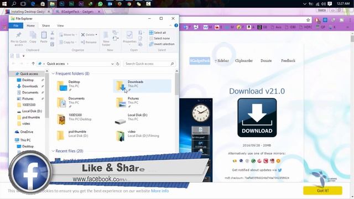Open Edge browser from taskbar

click(33, 4)
